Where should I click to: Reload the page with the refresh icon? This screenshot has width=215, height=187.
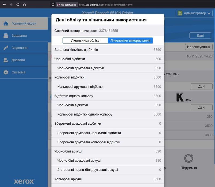point(18,5)
